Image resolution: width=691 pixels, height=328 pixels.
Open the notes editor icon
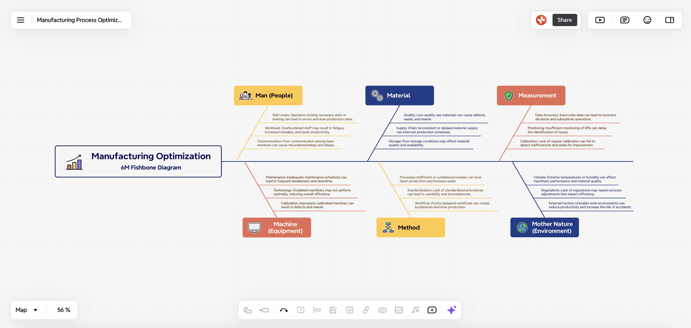pyautogui.click(x=333, y=310)
